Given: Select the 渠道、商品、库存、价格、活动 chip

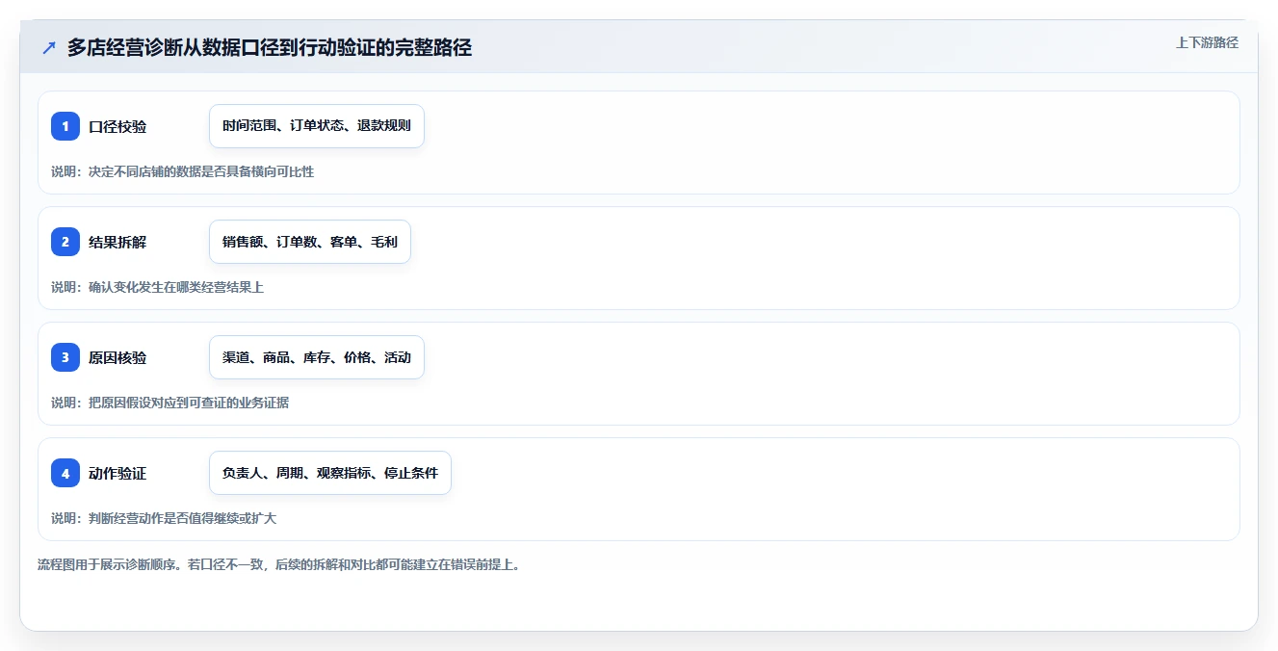Looking at the screenshot, I should click(x=317, y=357).
